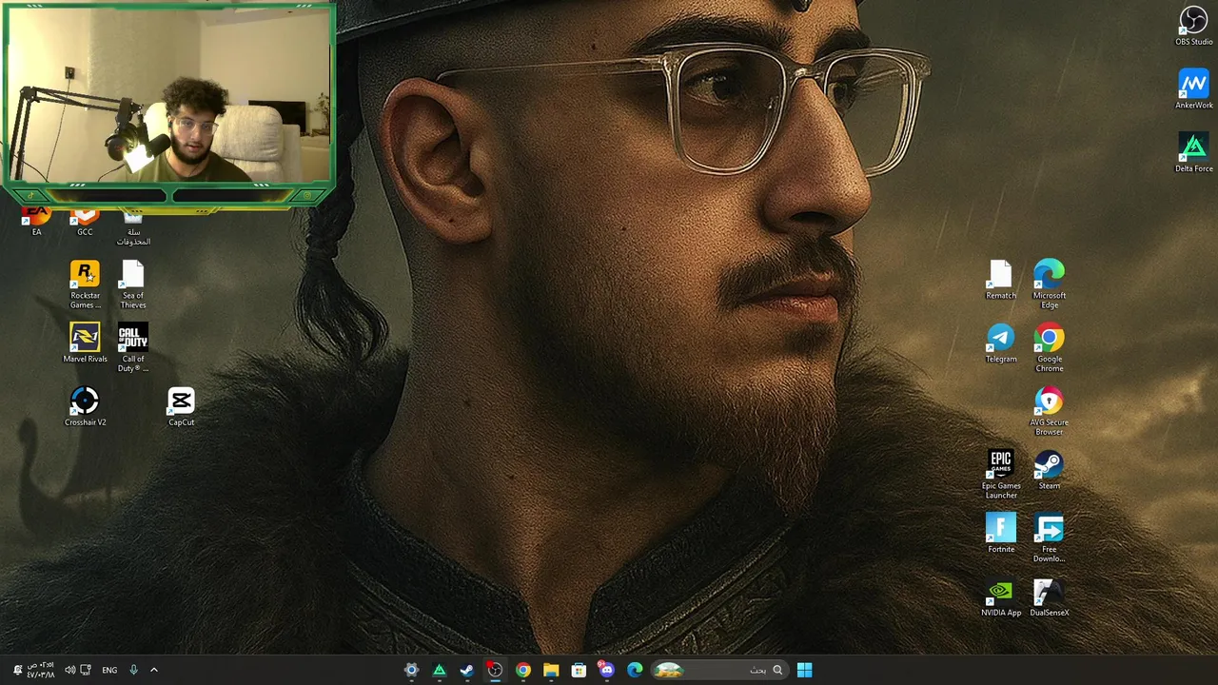Click the Windows Start button in taskbar
This screenshot has height=685, width=1218.
(804, 670)
